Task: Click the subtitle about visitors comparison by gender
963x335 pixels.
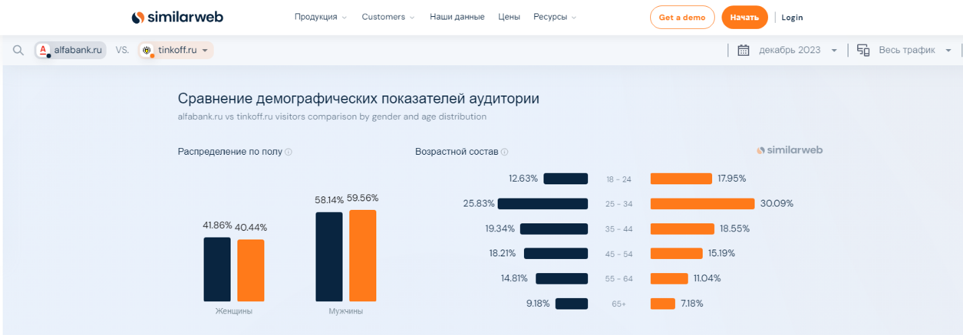Action: [x=332, y=117]
